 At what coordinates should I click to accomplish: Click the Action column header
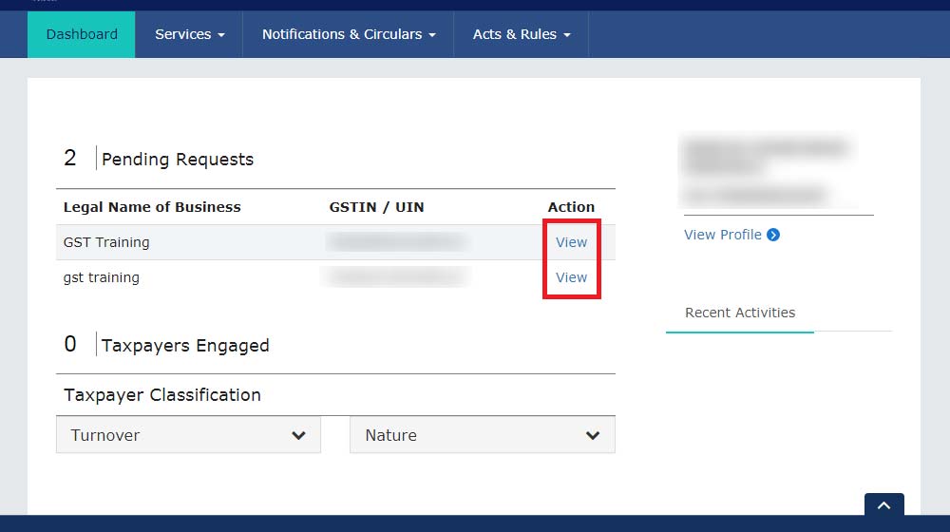pyautogui.click(x=571, y=207)
